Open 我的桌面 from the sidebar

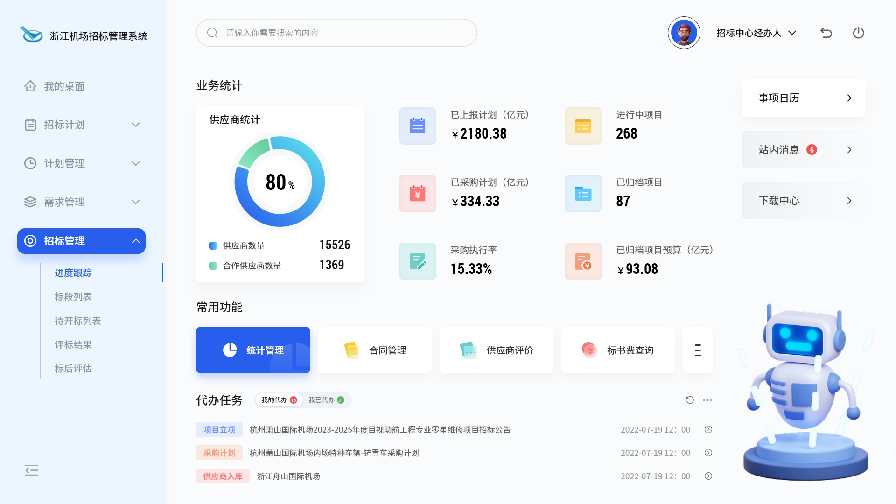point(64,86)
